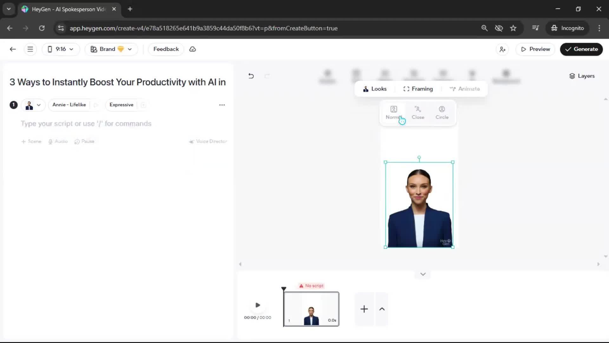Open the hamburger menu icon
This screenshot has width=609, height=343.
coord(30,49)
